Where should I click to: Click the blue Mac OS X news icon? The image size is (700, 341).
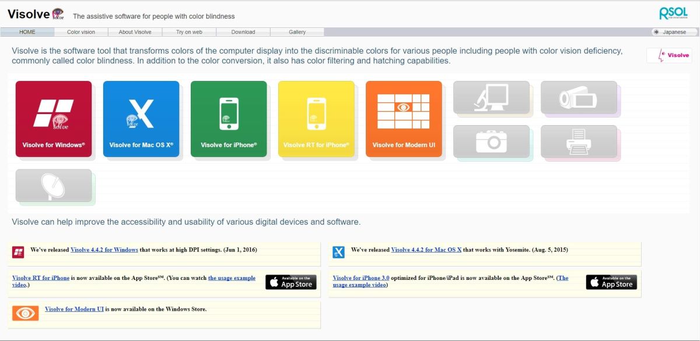(339, 252)
